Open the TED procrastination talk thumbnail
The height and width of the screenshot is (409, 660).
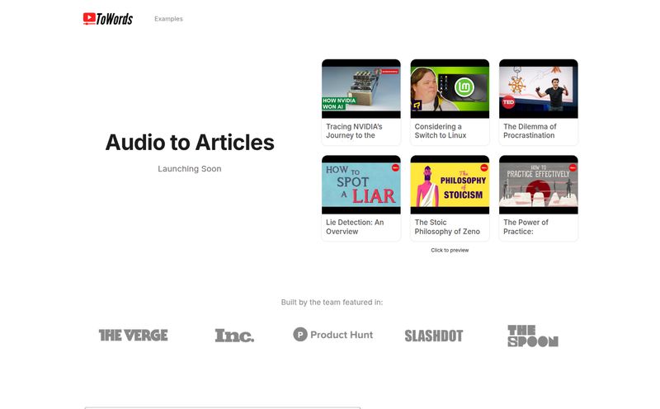(539, 89)
